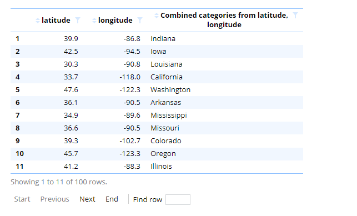Go to the Next page
The height and width of the screenshot is (216, 357).
[87, 199]
